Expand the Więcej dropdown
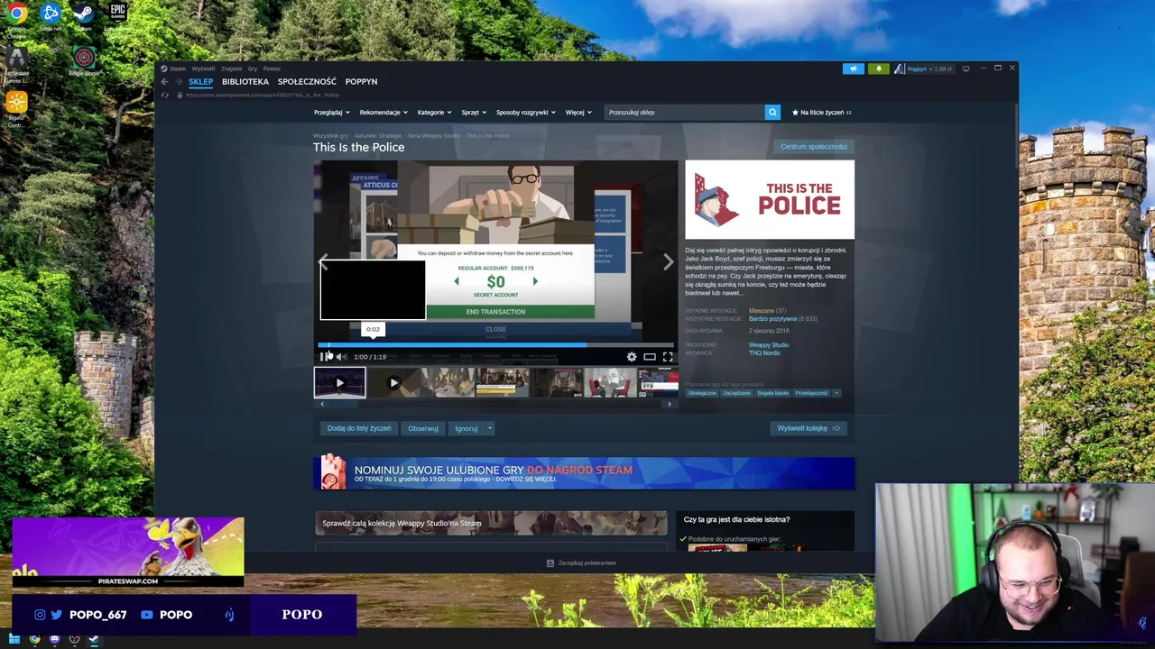This screenshot has width=1155, height=649. [578, 112]
